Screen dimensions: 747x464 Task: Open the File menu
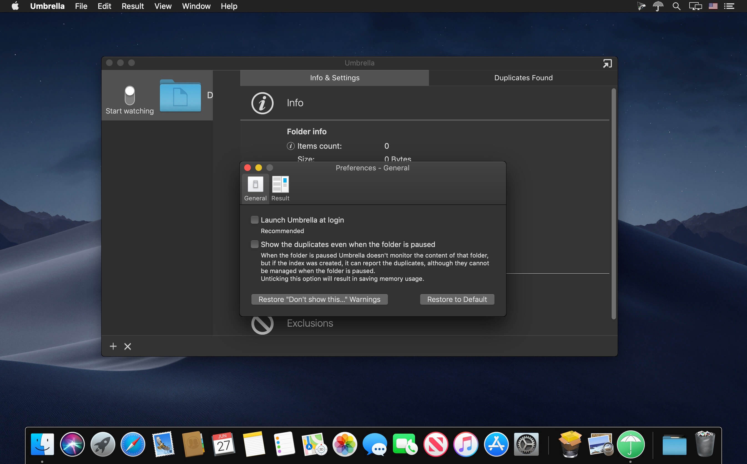(81, 6)
